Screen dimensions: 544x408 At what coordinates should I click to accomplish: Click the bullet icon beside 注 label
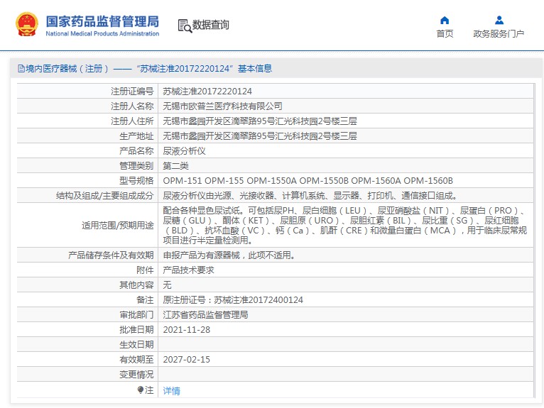(141, 390)
